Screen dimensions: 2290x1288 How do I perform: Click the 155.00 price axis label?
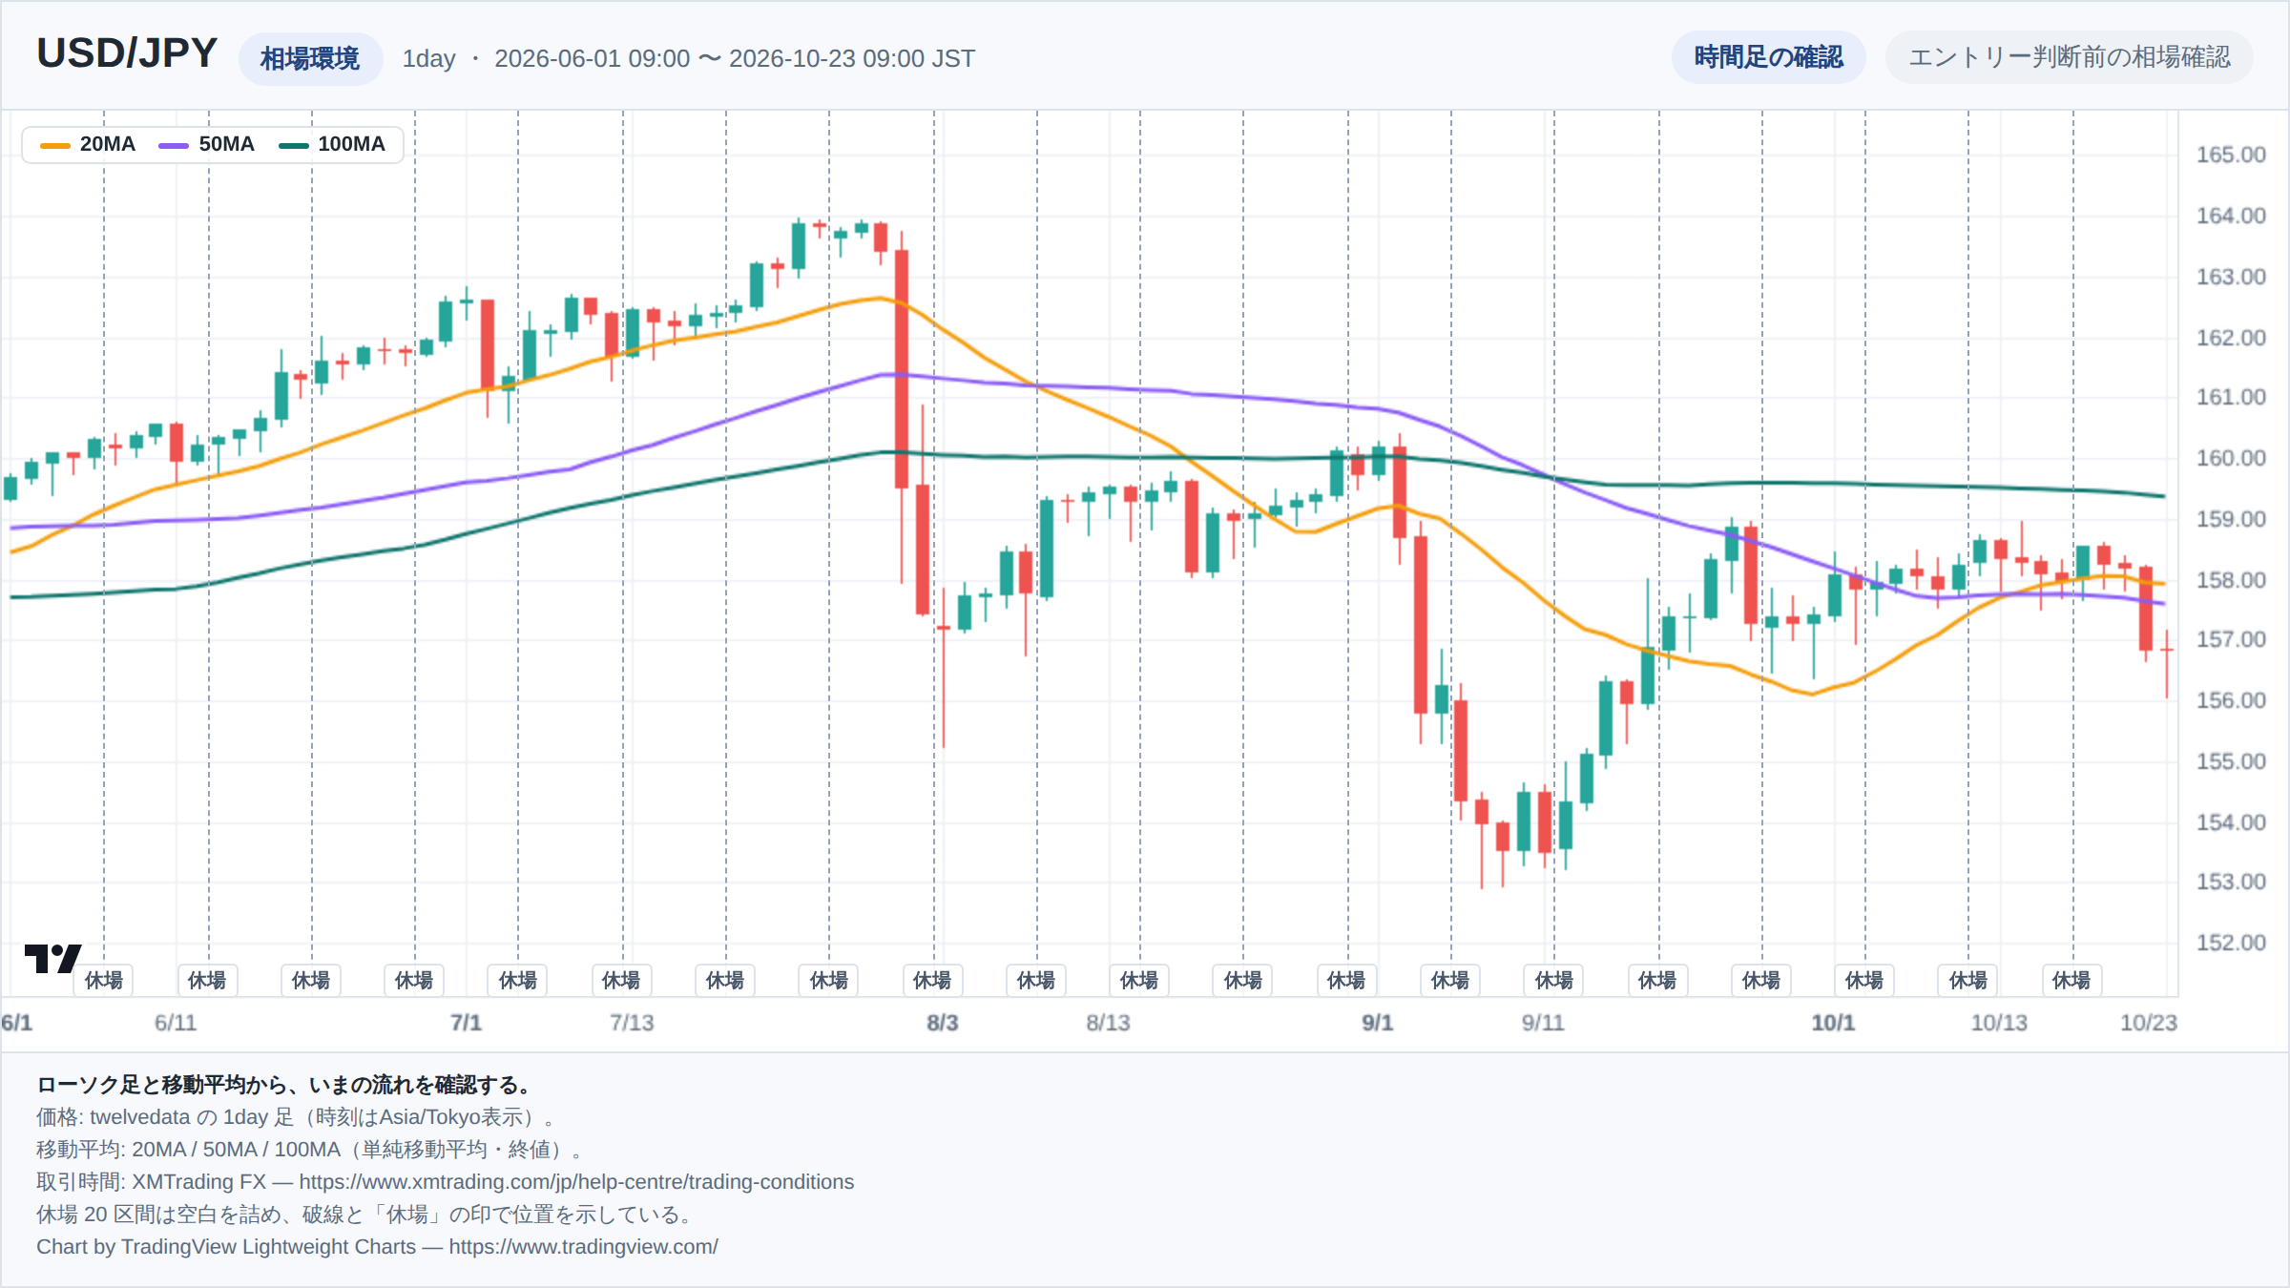pyautogui.click(x=2231, y=761)
